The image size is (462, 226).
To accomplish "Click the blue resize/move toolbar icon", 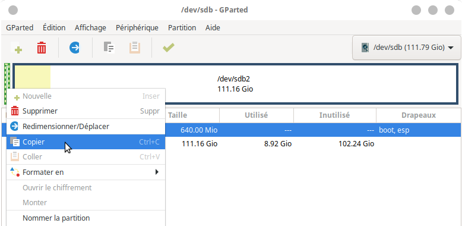I will tap(75, 48).
